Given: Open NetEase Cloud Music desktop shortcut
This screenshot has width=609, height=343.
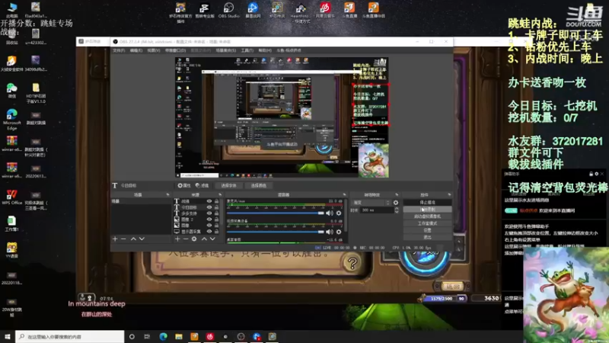Looking at the screenshot, I should (x=325, y=11).
